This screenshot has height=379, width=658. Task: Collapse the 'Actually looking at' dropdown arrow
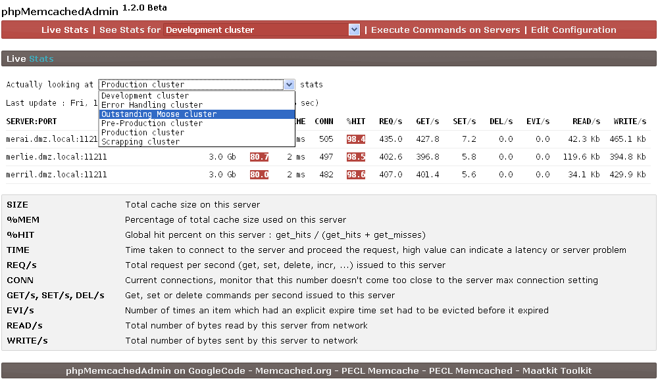pos(289,85)
